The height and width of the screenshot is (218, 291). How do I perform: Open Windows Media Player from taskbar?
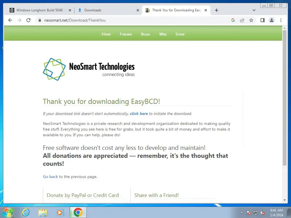click(x=60, y=212)
